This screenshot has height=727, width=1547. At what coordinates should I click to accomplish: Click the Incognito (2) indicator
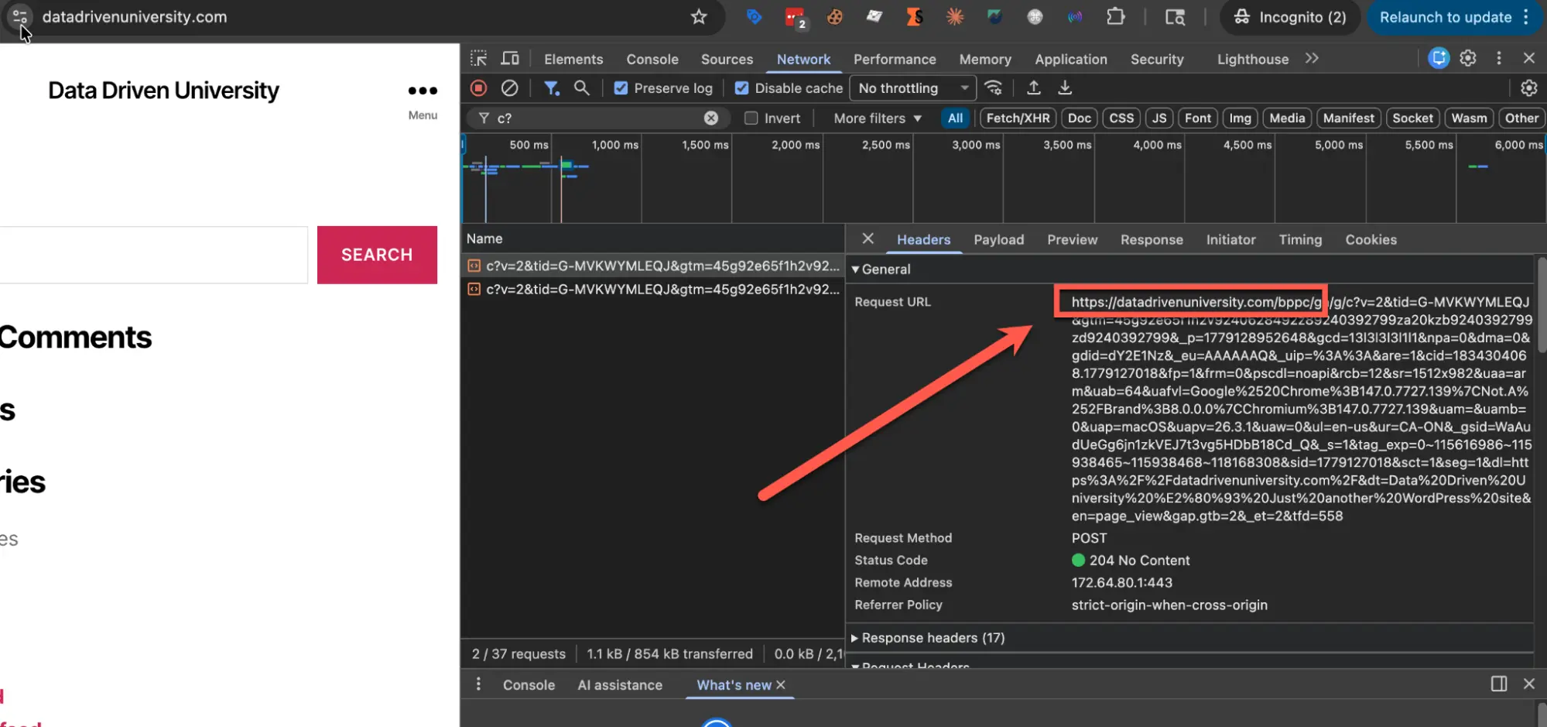point(1289,17)
